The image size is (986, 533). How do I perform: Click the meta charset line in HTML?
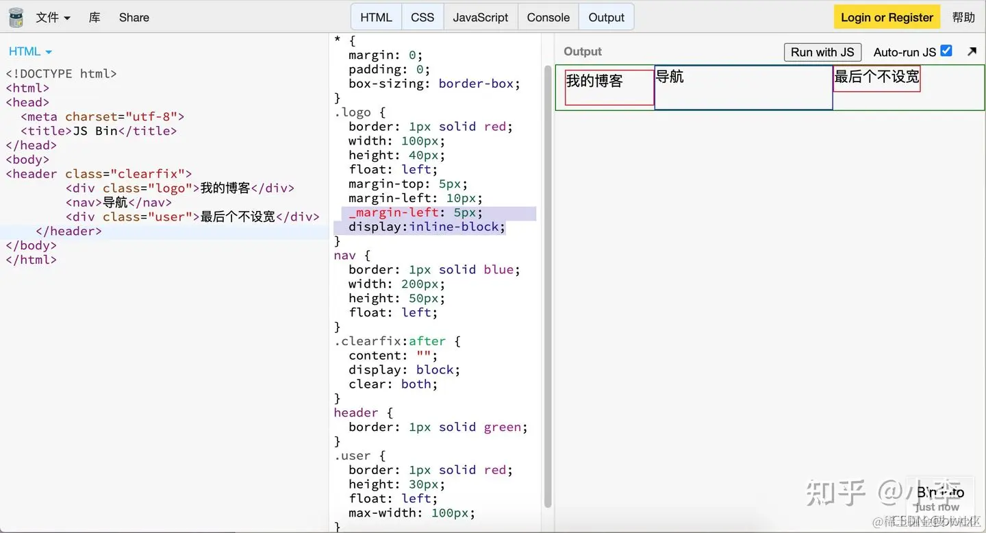103,116
